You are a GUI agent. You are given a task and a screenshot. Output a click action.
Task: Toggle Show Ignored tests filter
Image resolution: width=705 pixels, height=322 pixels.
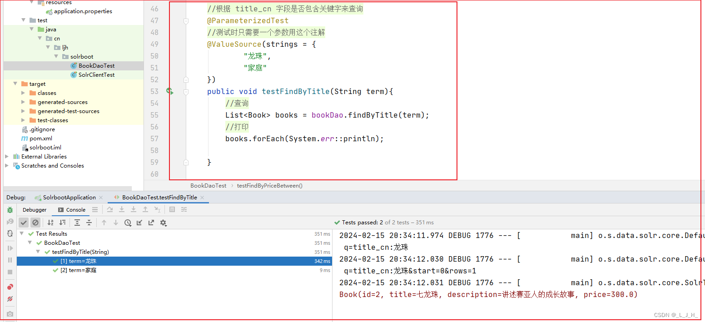[x=35, y=223]
